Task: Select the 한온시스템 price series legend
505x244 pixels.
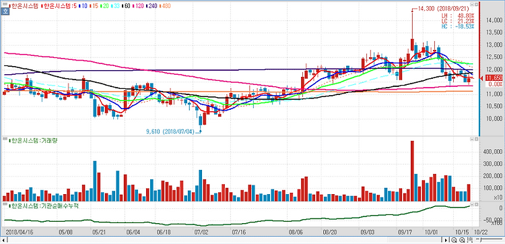Action: [x=24, y=6]
